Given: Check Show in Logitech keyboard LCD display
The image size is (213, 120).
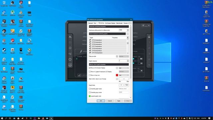Looking at the screenshot, I should (x=90, y=72).
